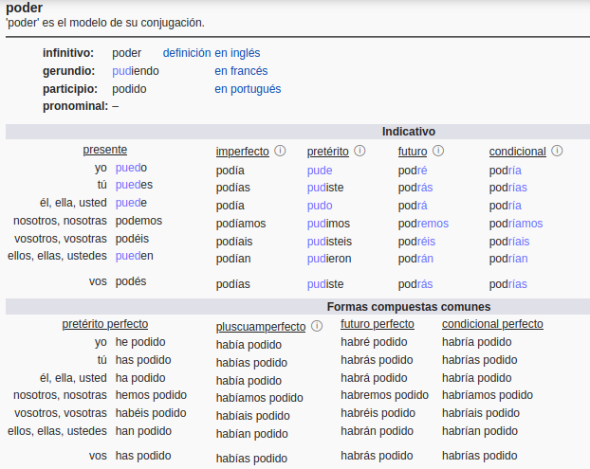
Task: Follow the 'en portugués' link
Action: point(248,89)
